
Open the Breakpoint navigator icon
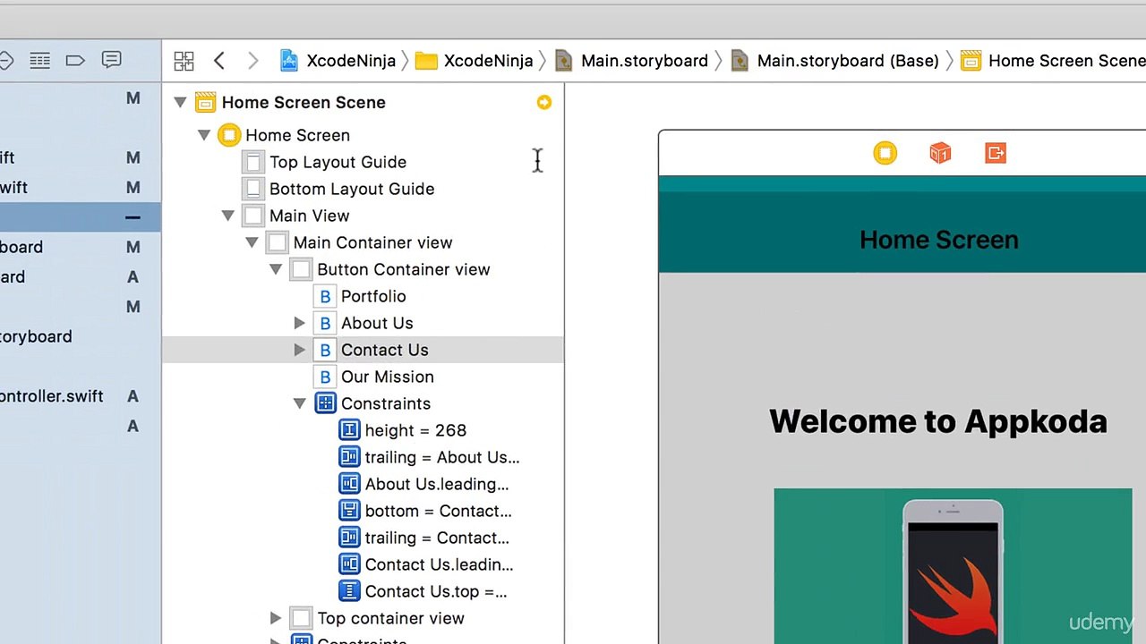75,61
